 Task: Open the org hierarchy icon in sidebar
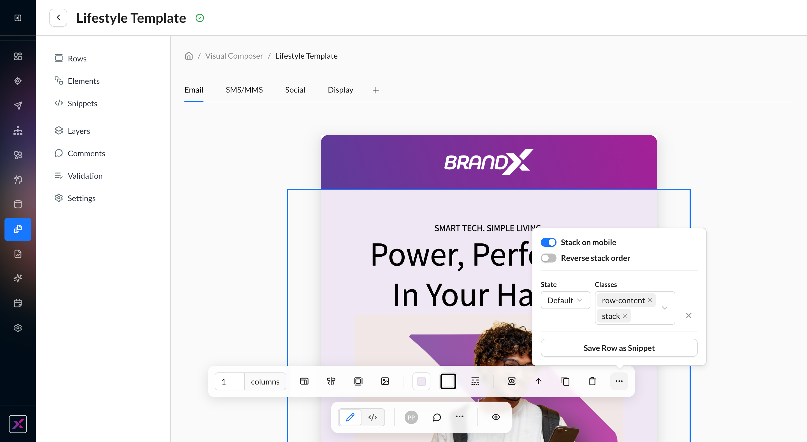point(18,130)
